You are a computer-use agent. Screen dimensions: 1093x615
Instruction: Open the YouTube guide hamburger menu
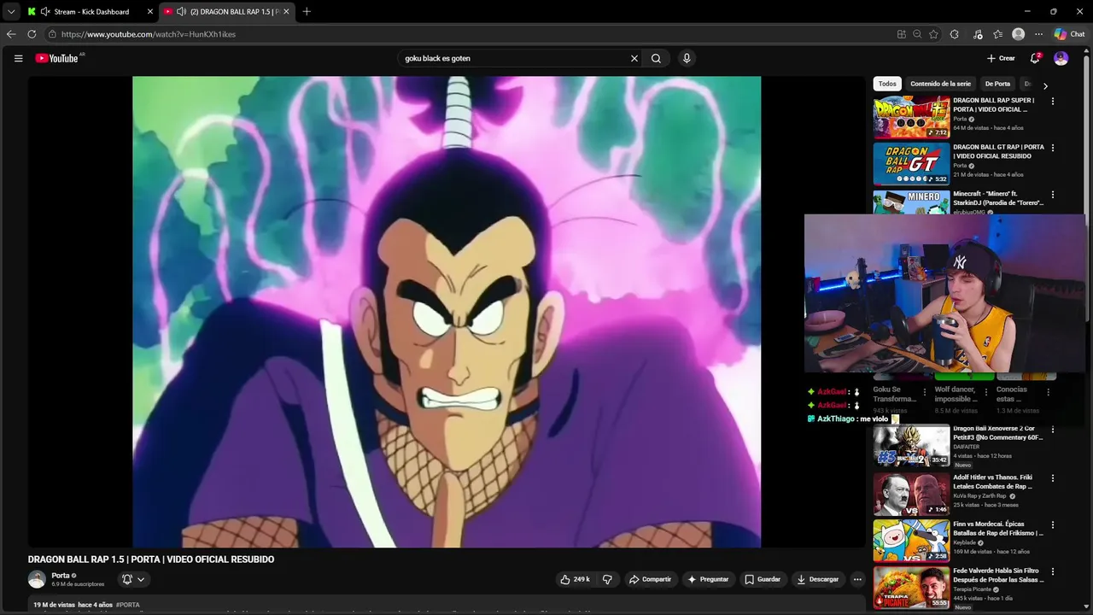click(18, 58)
